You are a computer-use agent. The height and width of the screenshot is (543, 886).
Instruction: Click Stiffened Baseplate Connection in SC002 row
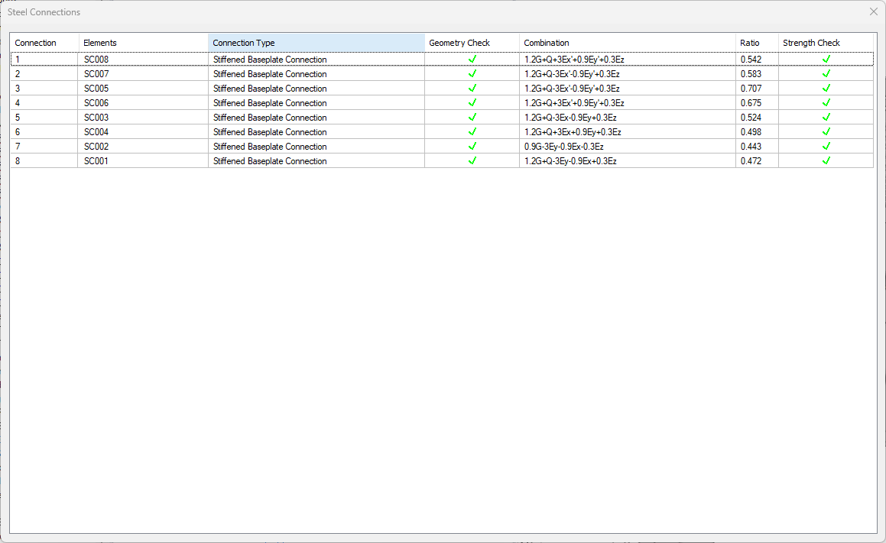[316, 146]
